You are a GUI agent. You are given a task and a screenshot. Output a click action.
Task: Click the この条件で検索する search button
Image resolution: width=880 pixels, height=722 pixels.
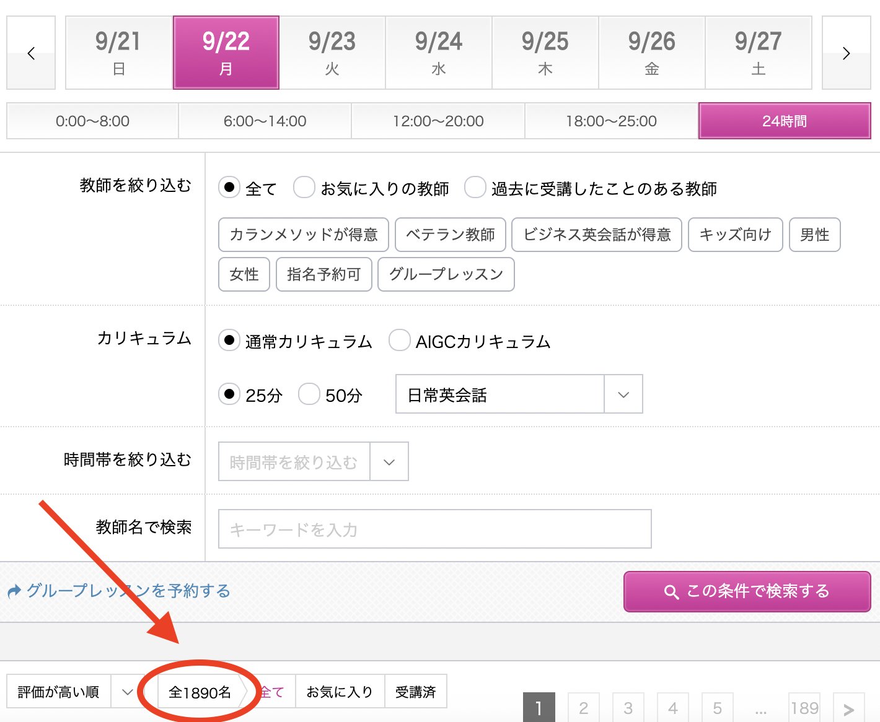[x=747, y=591]
